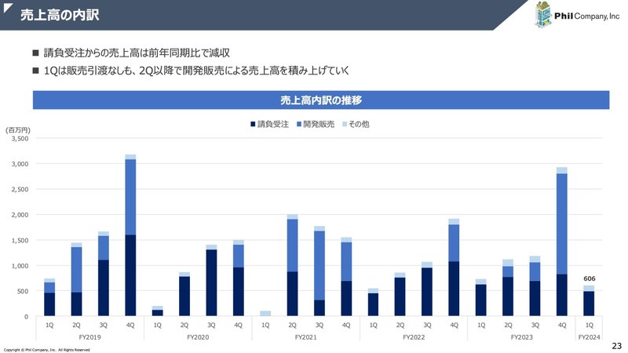Click the 500 y-axis value
This screenshot has width=628, height=353.
pyautogui.click(x=23, y=291)
